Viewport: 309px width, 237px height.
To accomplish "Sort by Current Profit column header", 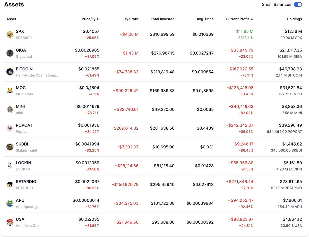I will 239,19.
